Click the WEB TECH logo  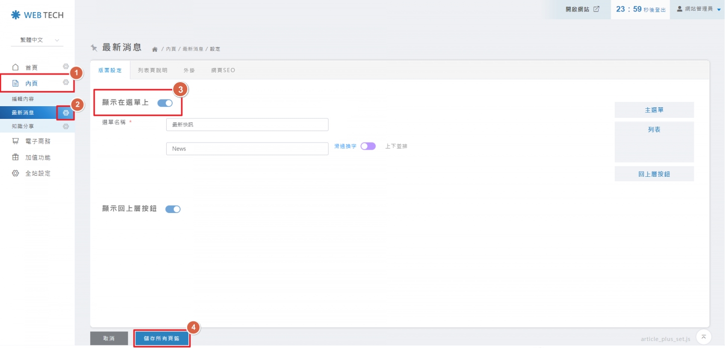(38, 15)
